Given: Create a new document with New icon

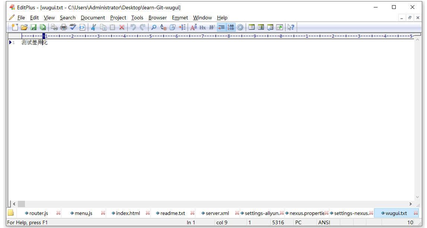Looking at the screenshot, I should click(x=15, y=27).
